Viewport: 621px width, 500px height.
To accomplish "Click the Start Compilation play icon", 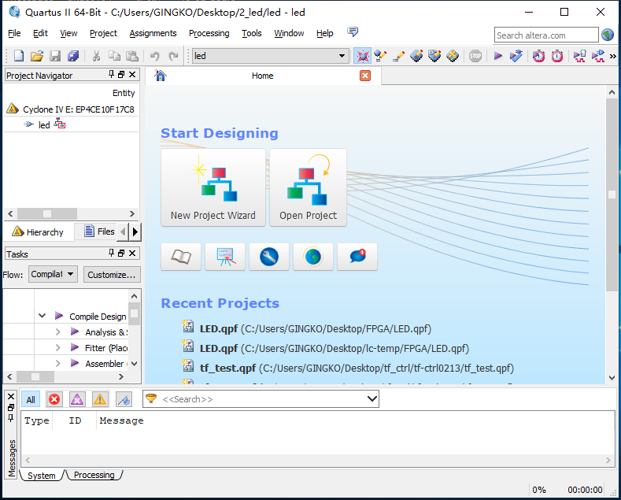I will pos(497,56).
